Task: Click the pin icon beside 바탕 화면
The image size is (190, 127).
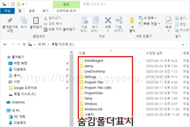Action: 67,63
